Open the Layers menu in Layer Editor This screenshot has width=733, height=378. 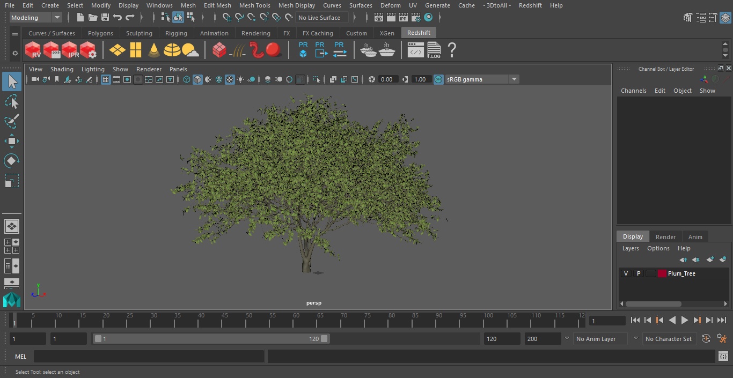[631, 248]
